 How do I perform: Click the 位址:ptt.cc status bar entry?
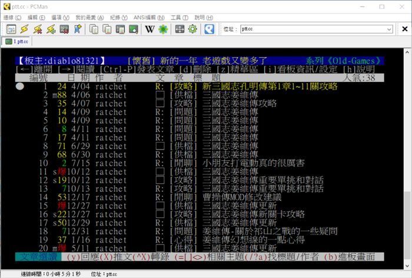click(104, 274)
